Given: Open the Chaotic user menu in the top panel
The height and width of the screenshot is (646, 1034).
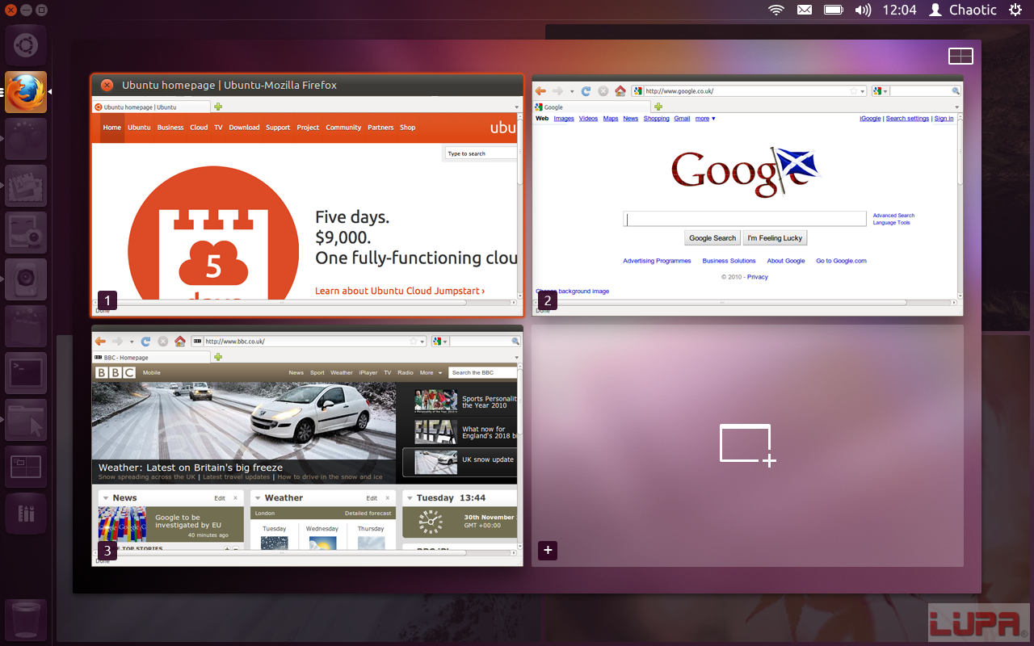Looking at the screenshot, I should point(963,10).
